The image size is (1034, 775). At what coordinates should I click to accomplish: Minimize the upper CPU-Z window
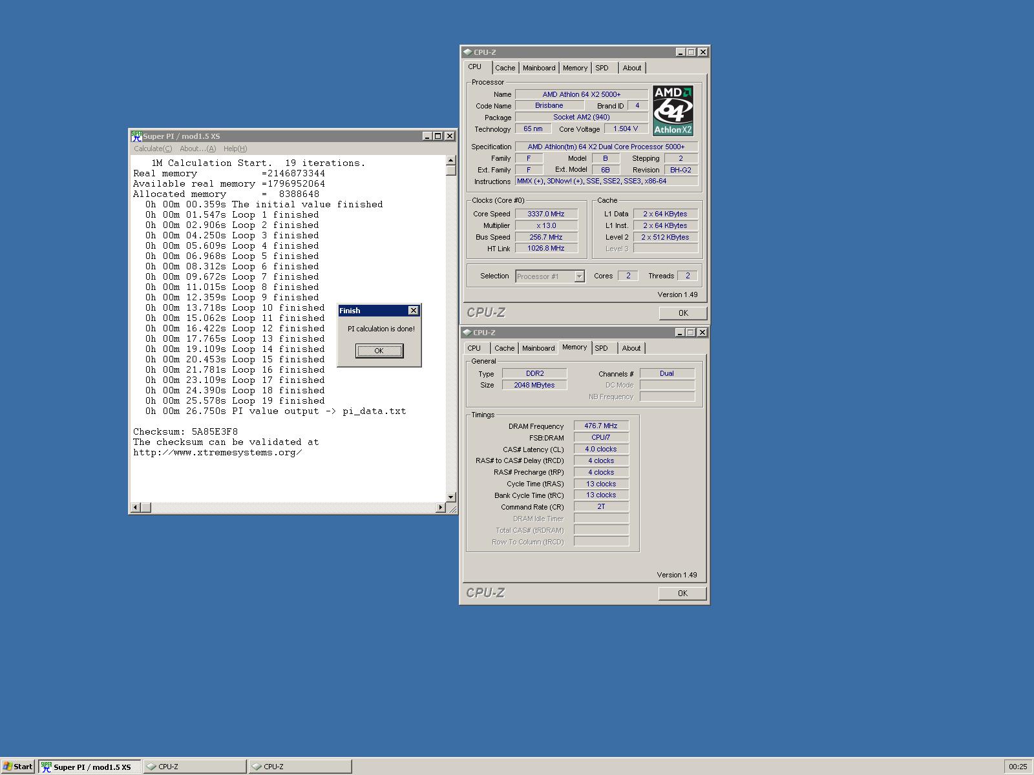[x=681, y=52]
